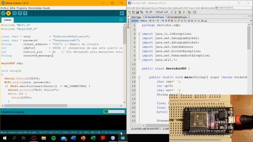Click the Start Macro Recording red icon
Viewport: 253px width, 142px height.
click(x=196, y=21)
